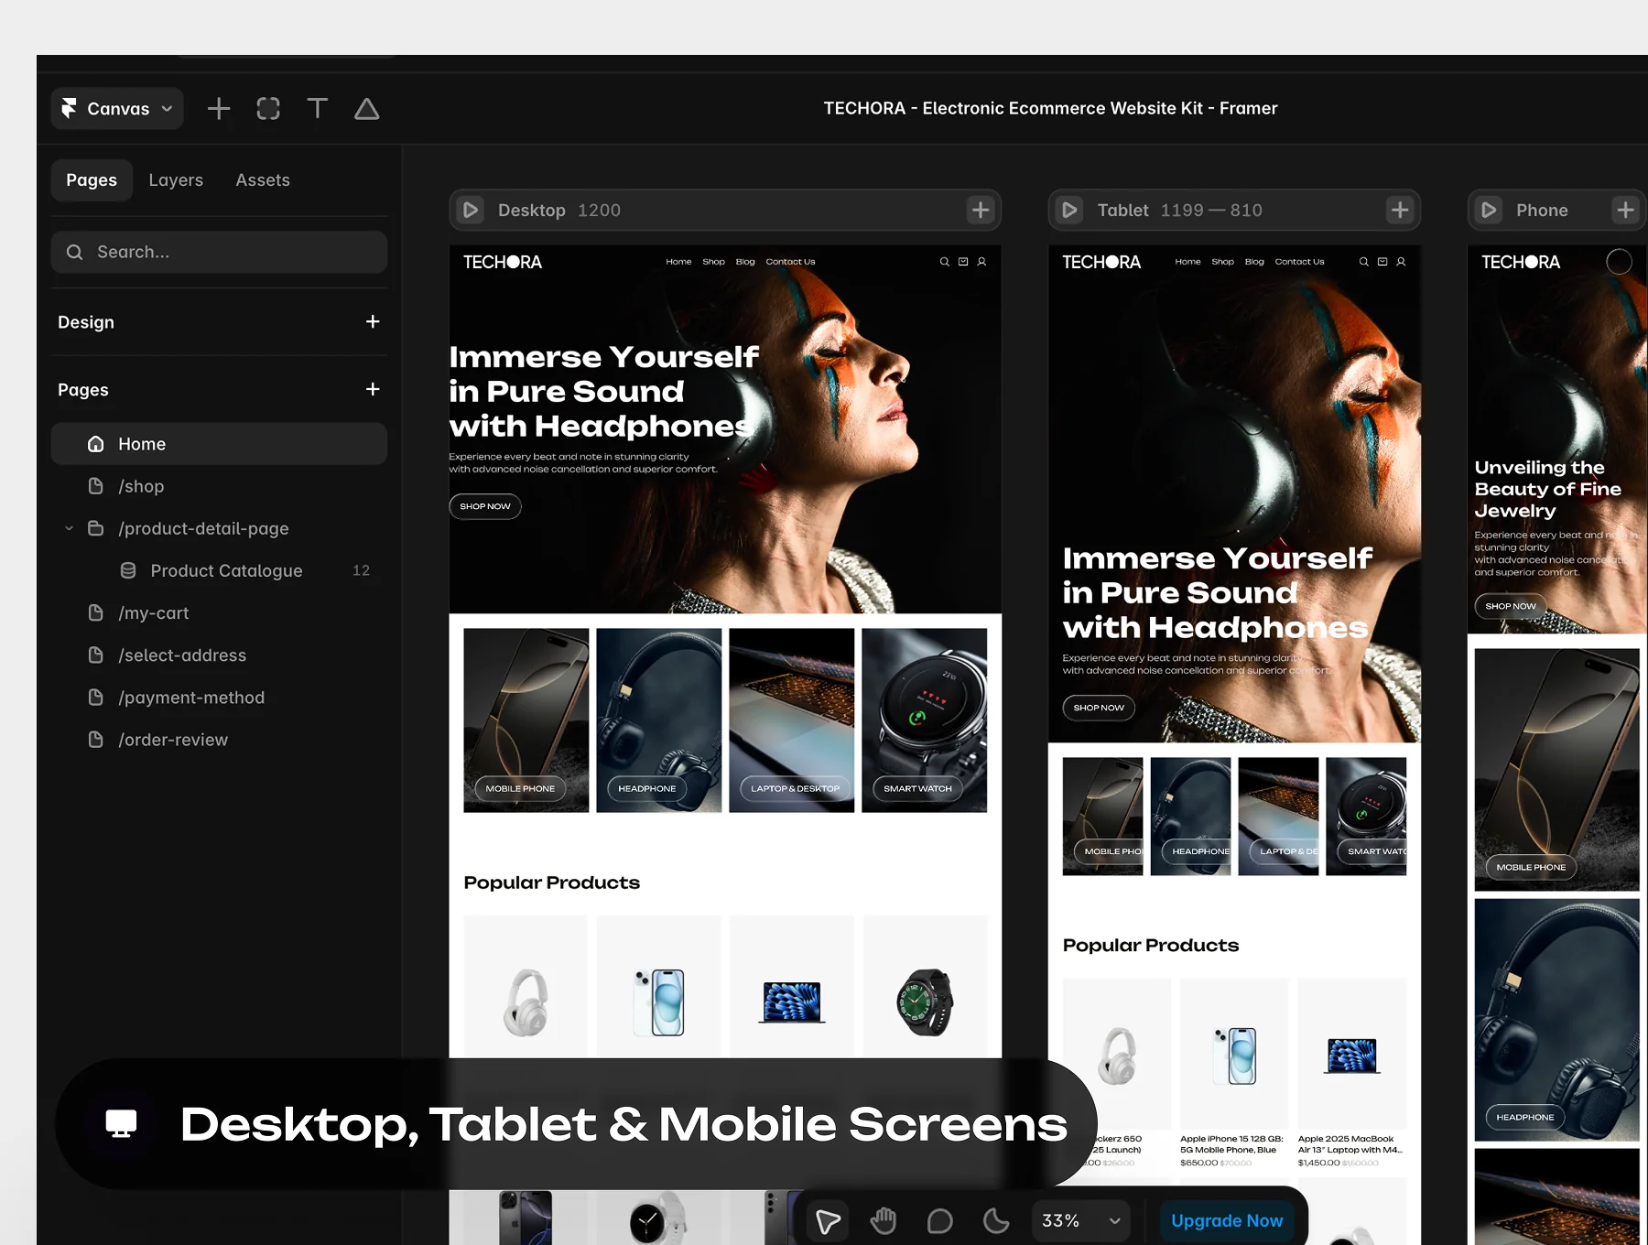Focus the Search input field
Image resolution: width=1648 pixels, height=1245 pixels.
click(x=219, y=252)
